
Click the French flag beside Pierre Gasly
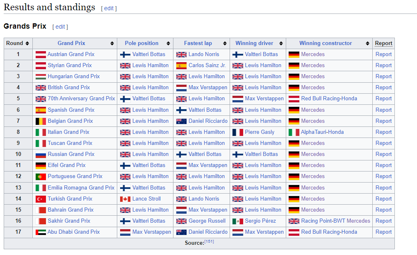pyautogui.click(x=238, y=132)
